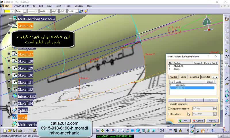230x138 pixels.
Task: Select Sketch.27 row in Section list
Action: click(x=193, y=66)
